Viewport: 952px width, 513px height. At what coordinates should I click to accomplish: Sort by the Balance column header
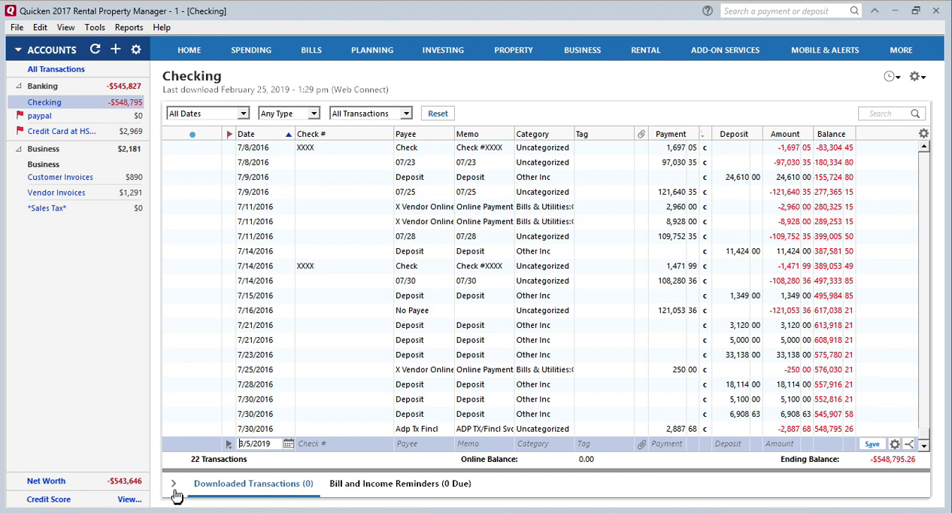point(834,134)
